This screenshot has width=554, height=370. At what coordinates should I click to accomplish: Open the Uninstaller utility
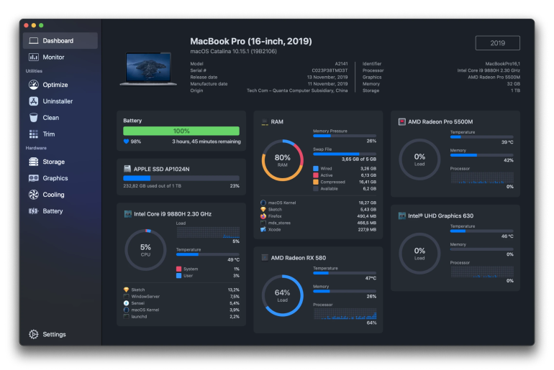coord(60,101)
